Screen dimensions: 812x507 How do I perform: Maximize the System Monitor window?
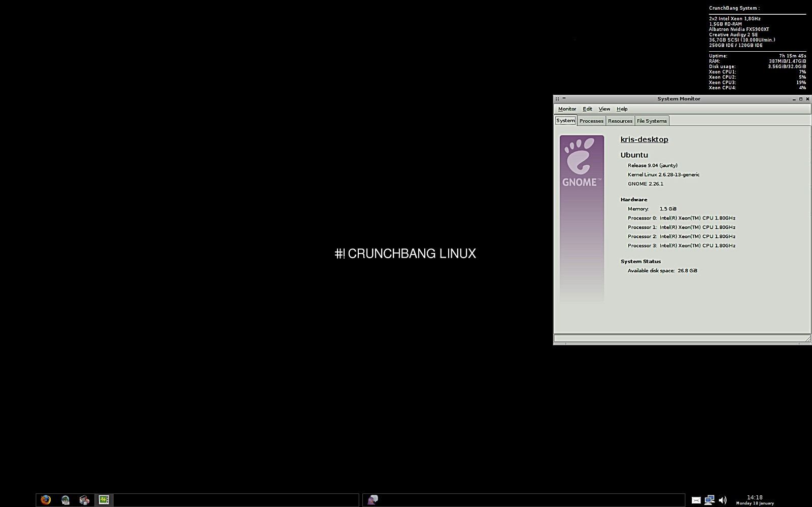[x=801, y=99]
